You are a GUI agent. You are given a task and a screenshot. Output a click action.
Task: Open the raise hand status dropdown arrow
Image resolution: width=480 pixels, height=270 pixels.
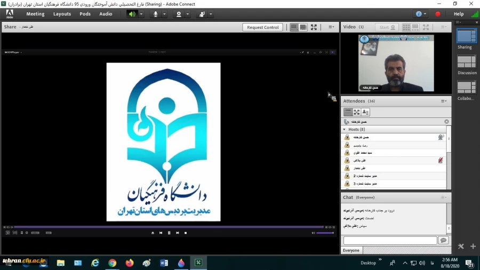[211, 14]
